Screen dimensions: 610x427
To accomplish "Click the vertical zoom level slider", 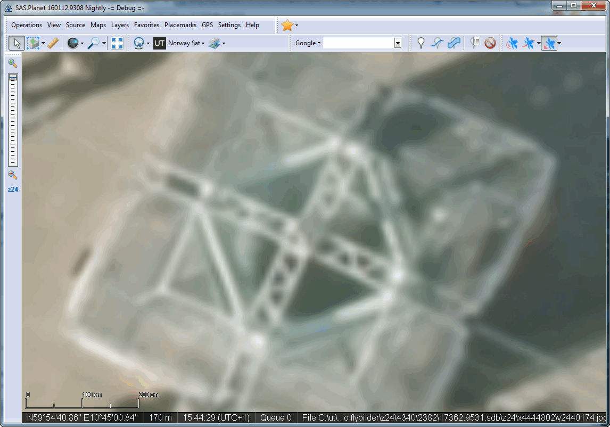I will pos(13,120).
